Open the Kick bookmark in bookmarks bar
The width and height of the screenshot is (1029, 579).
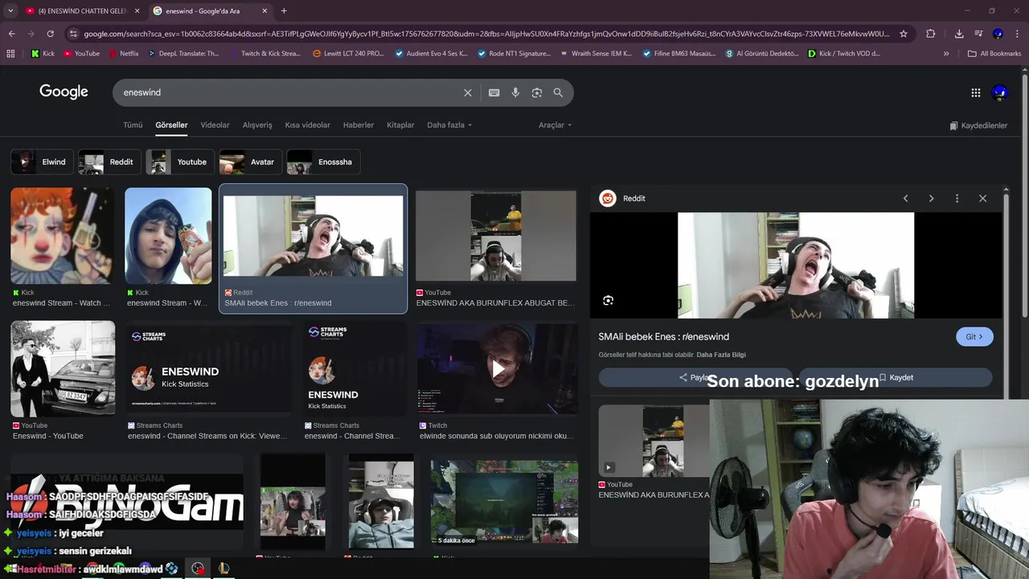(x=43, y=54)
